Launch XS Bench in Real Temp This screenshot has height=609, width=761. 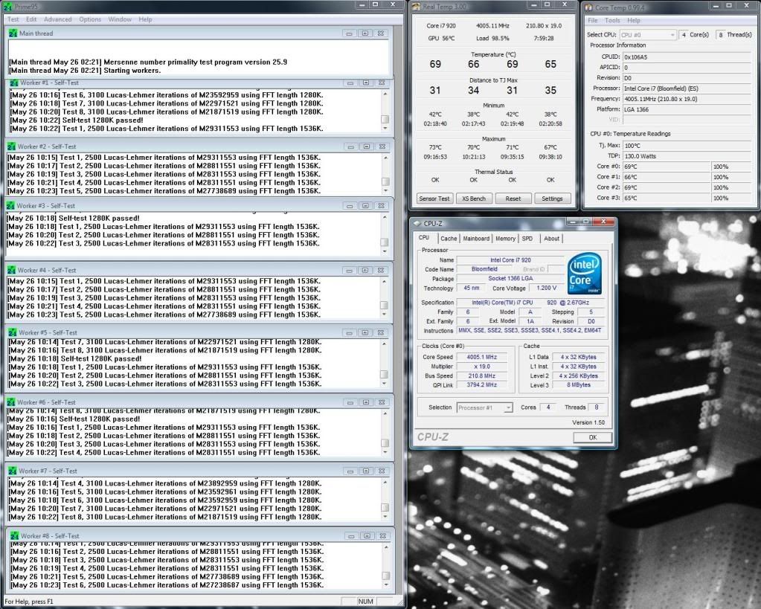[x=474, y=199]
